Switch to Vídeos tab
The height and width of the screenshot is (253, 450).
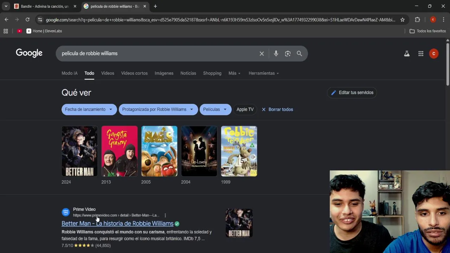click(x=108, y=73)
